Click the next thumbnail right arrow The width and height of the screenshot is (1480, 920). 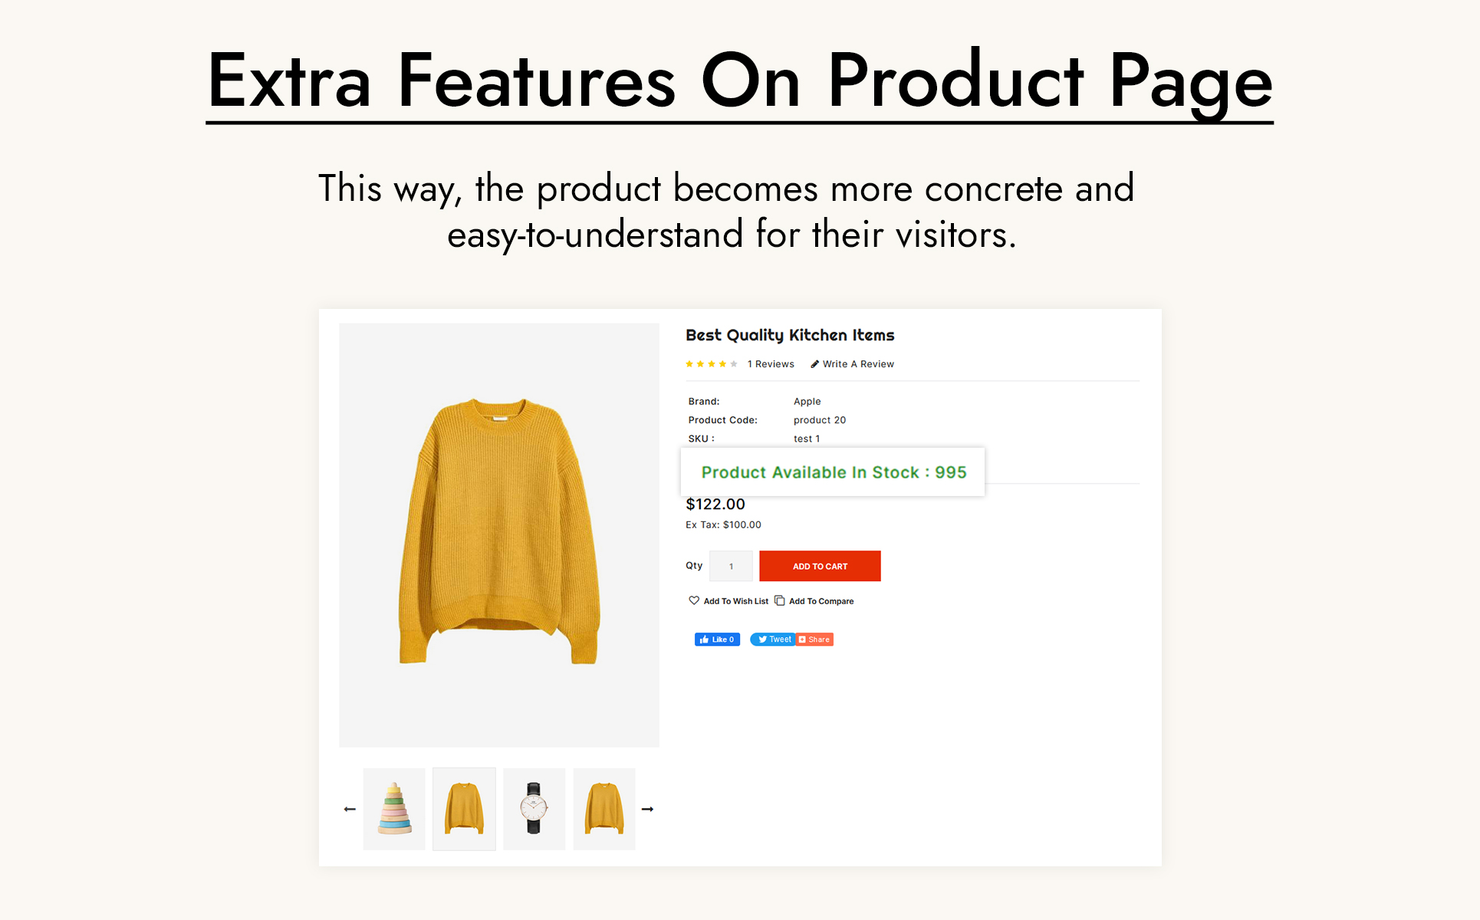pos(647,809)
